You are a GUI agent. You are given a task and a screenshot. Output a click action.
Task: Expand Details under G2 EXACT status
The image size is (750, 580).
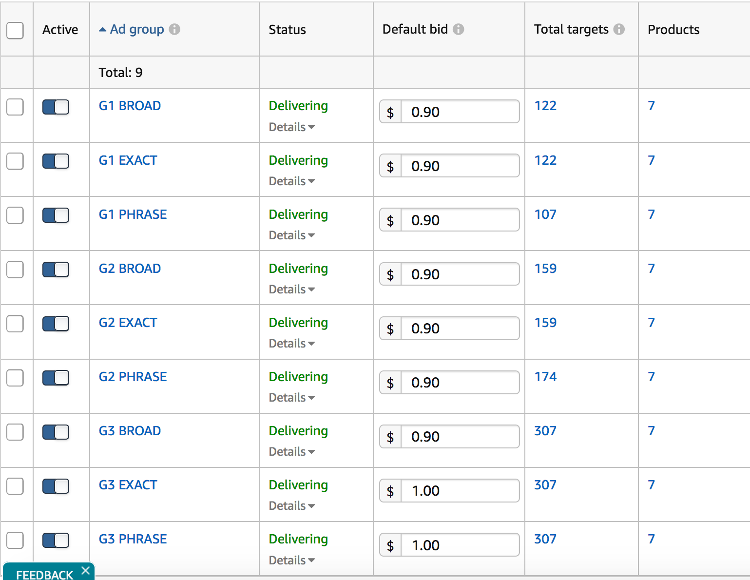pyautogui.click(x=292, y=344)
